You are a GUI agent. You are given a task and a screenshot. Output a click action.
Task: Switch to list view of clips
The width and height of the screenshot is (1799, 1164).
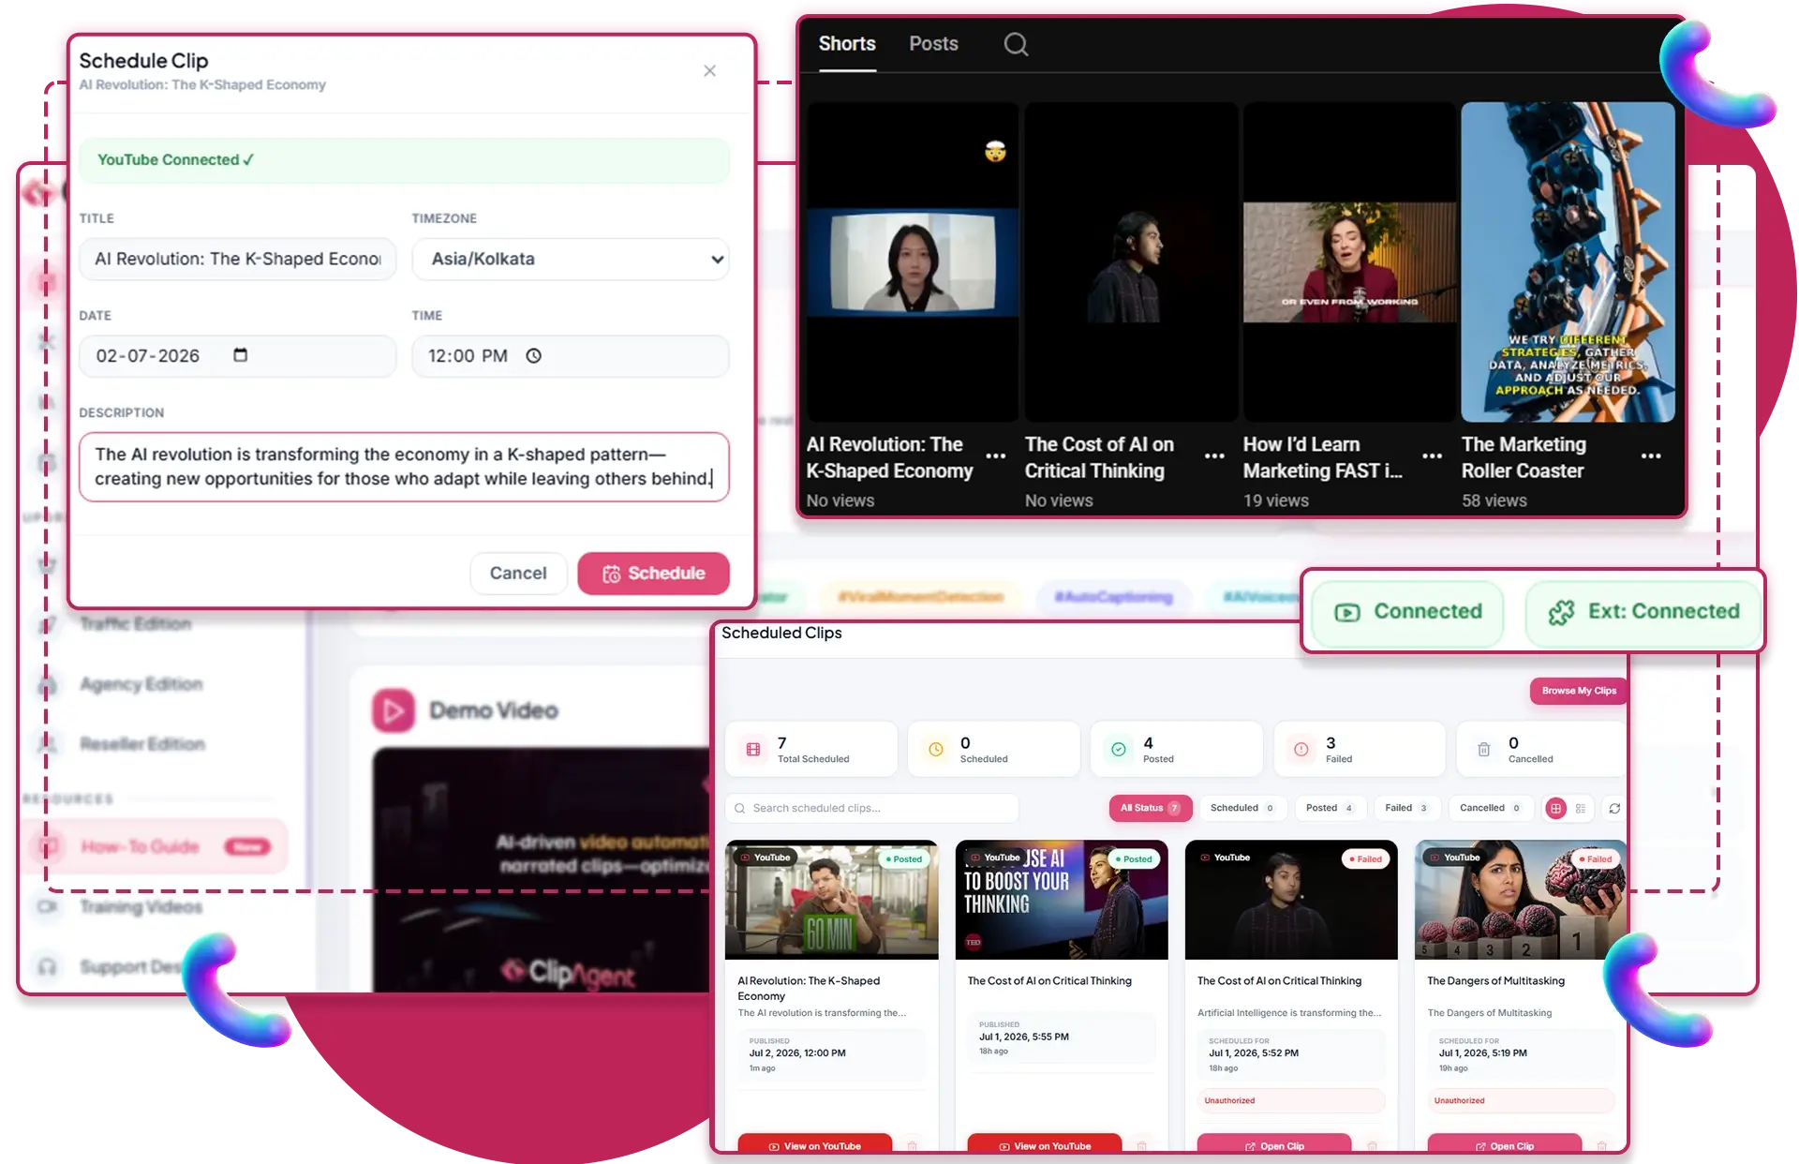click(1581, 808)
